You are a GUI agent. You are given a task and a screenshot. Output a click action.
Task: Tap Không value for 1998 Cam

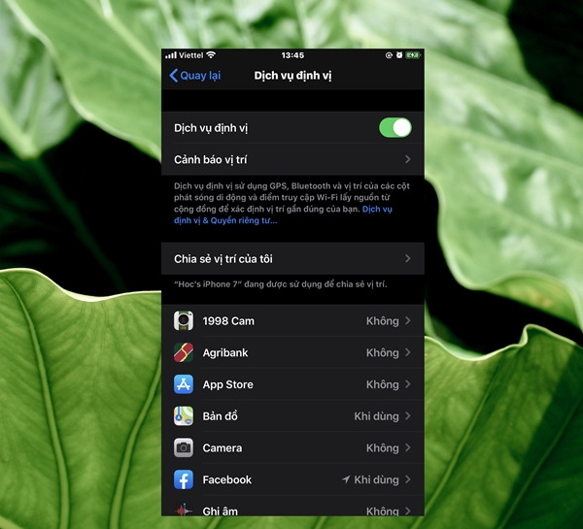[x=382, y=321]
